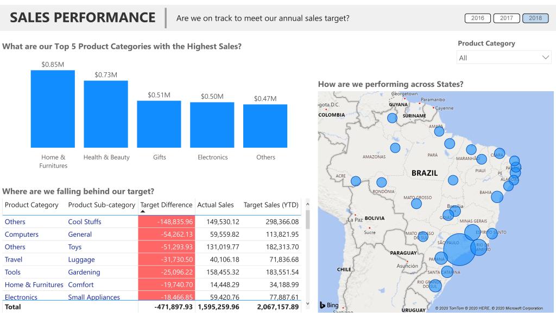The width and height of the screenshot is (556, 317).
Task: Select the Mato Grosso map bubble
Action: pos(416,204)
